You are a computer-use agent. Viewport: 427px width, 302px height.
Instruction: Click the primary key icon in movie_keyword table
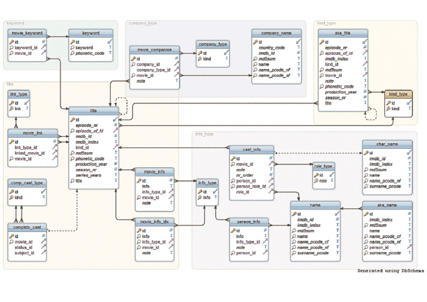tap(11, 42)
